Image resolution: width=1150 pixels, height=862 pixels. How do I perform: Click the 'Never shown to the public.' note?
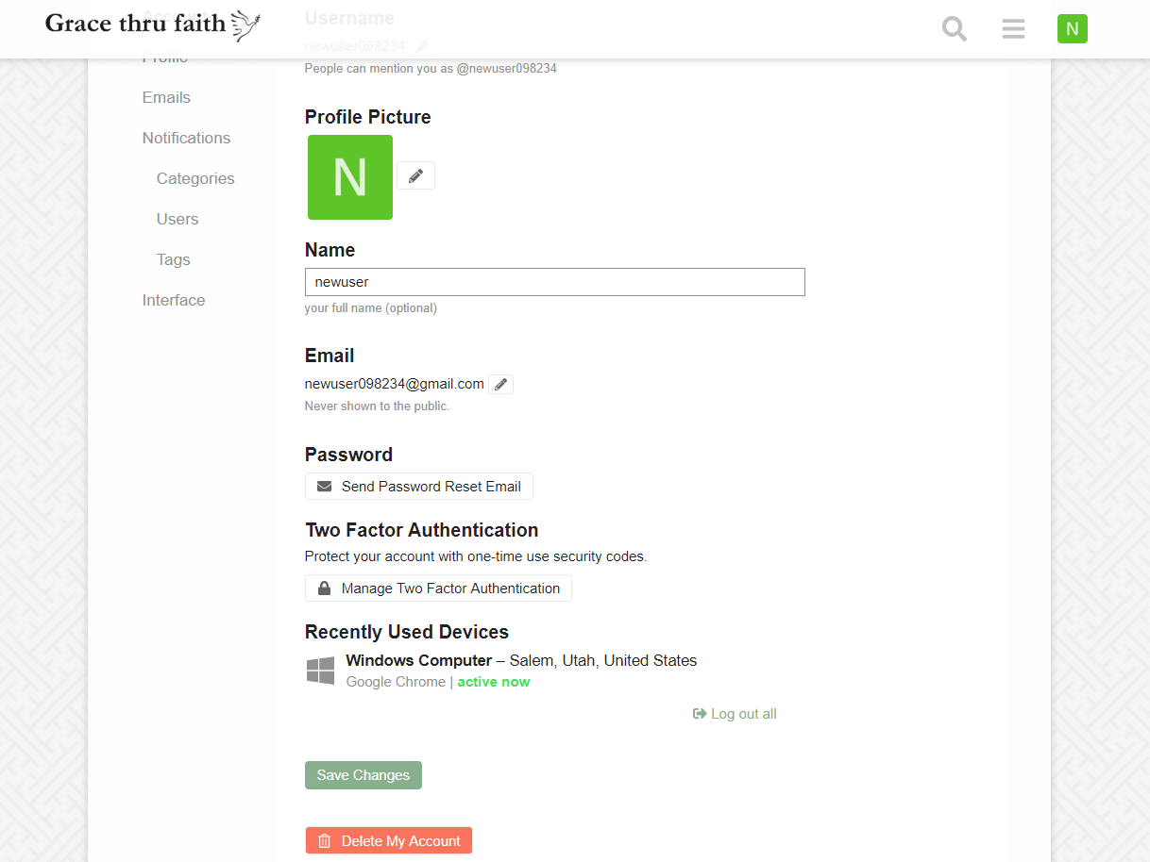377,406
